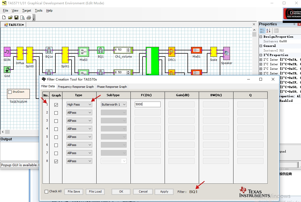301x202 pixels.
Task: Open the Butterworth 1 subtype dropdown
Action: point(114,105)
